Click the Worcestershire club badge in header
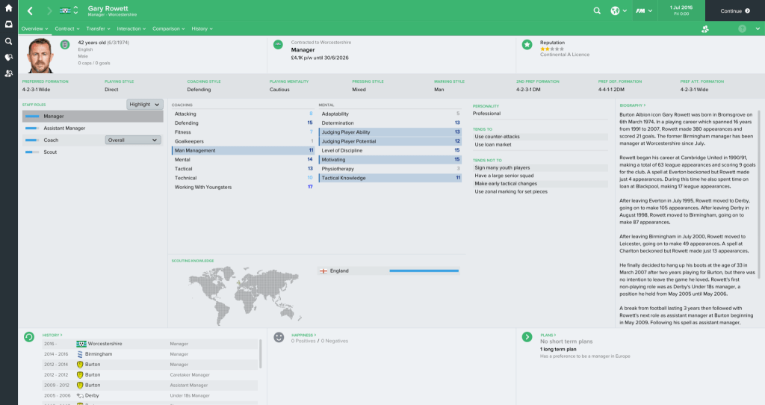The width and height of the screenshot is (765, 405). coord(68,11)
